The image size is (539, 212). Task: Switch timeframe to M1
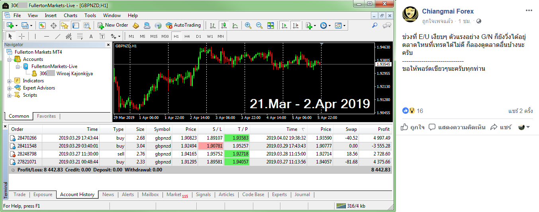pos(131,36)
